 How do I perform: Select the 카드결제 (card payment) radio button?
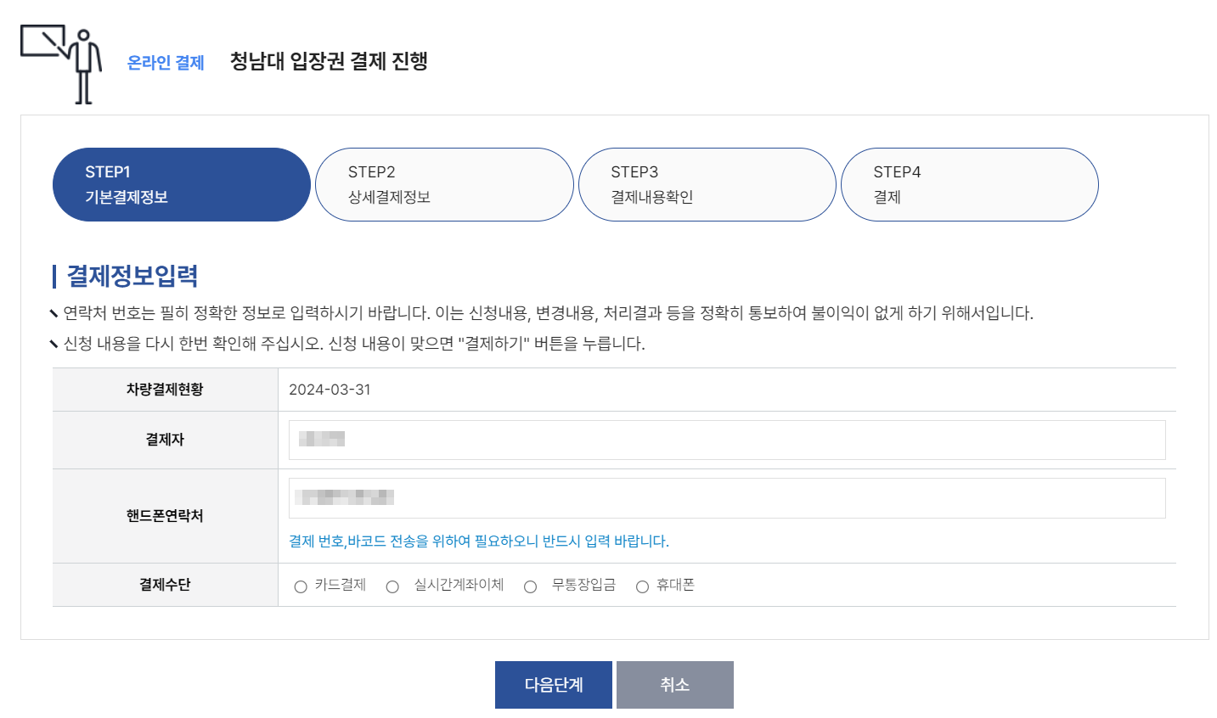coord(301,586)
